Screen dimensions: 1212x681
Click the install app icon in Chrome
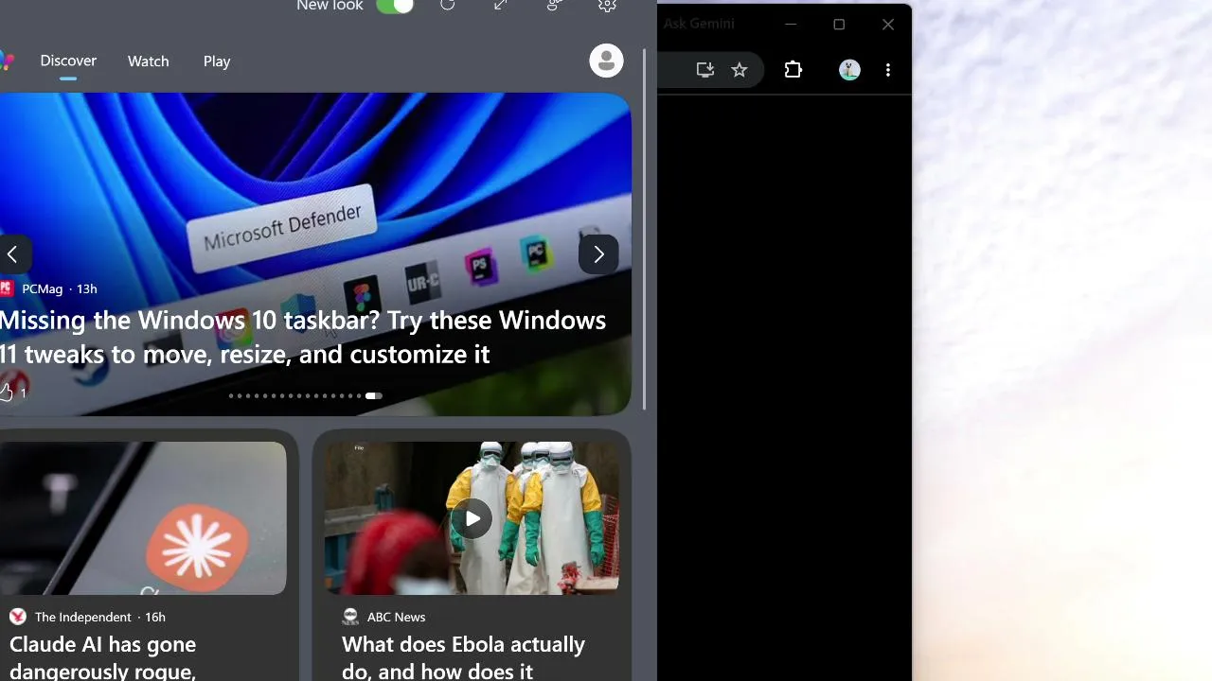tap(704, 70)
